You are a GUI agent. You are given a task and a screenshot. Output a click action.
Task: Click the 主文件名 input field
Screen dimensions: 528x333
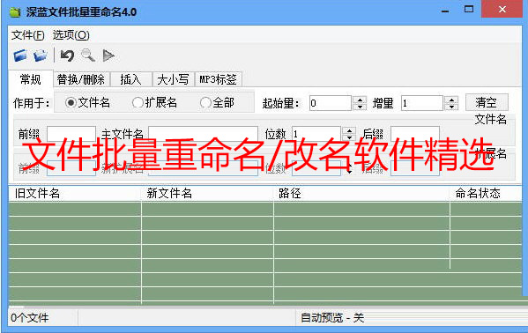click(x=203, y=134)
